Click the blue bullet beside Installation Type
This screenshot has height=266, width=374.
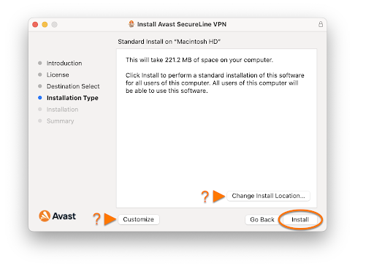click(x=40, y=98)
